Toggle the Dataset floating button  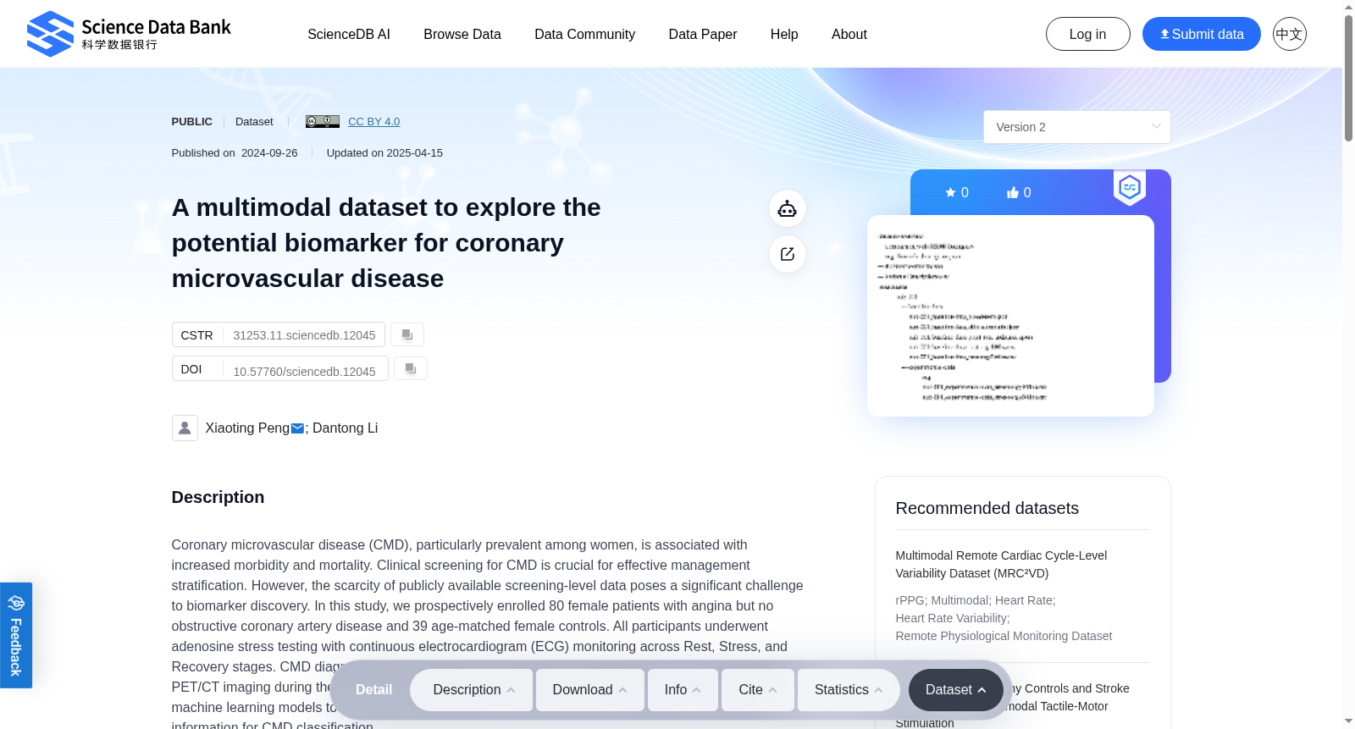956,690
